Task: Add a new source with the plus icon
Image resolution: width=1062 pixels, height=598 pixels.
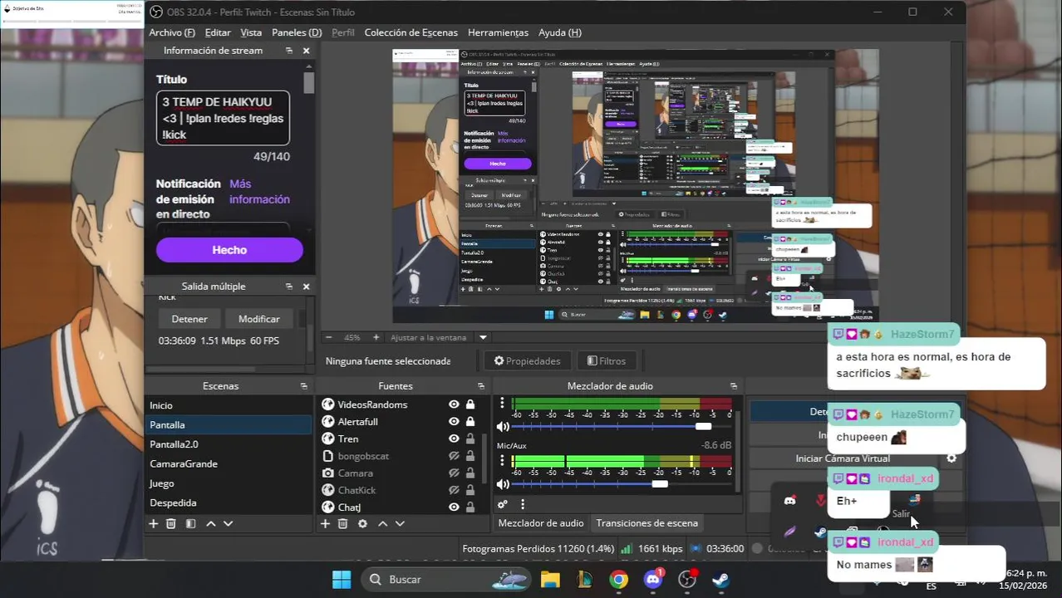Action: click(325, 524)
